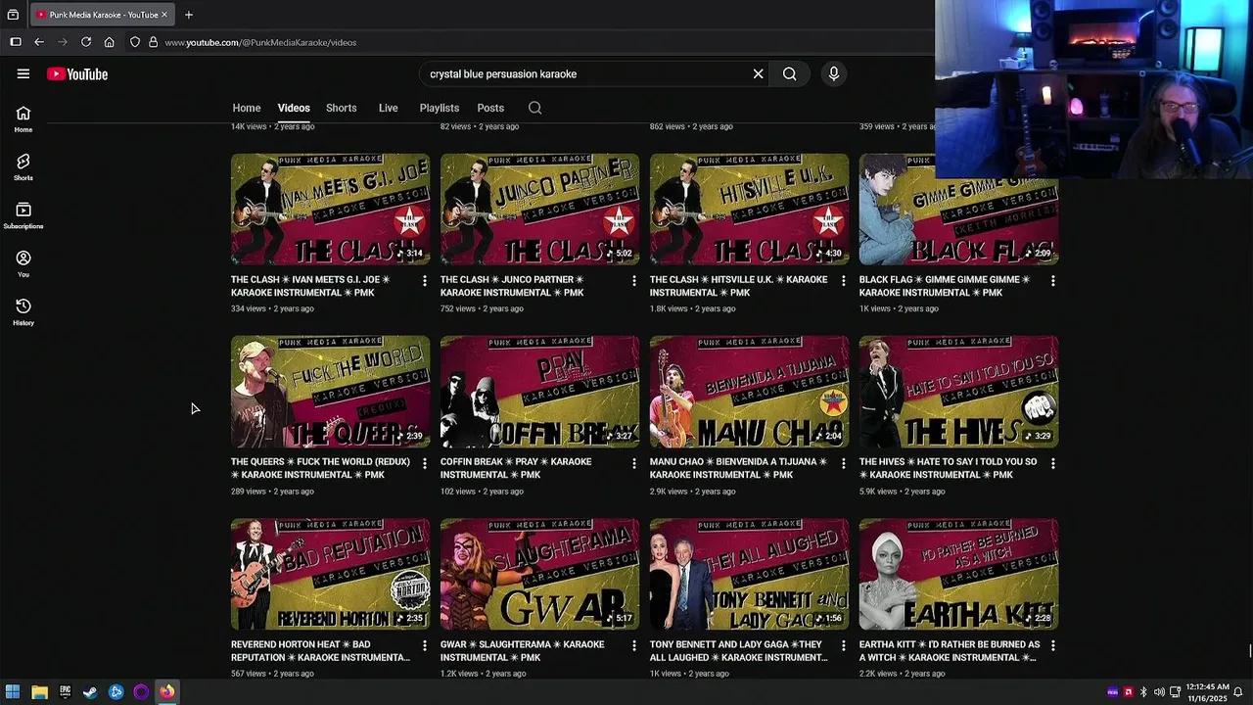Open Shorts in the left sidebar

23,167
